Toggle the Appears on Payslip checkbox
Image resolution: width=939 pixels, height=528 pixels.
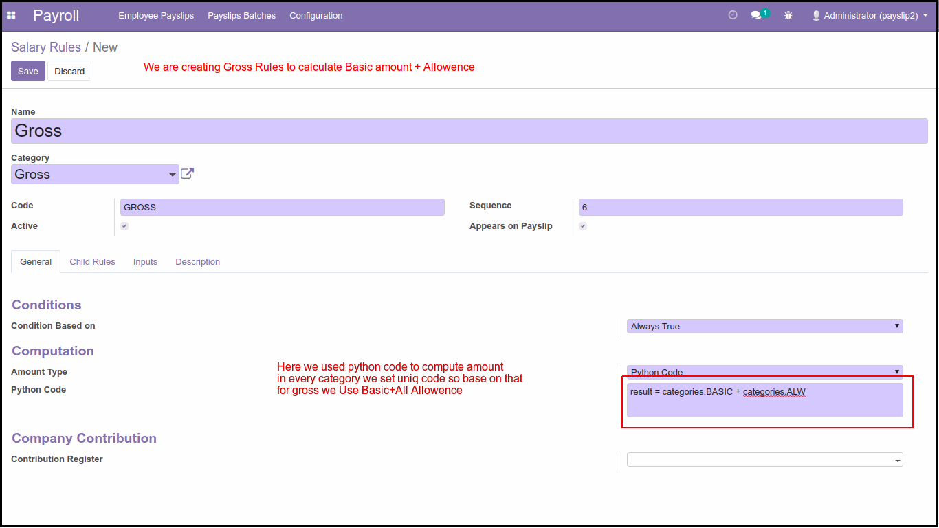583,226
